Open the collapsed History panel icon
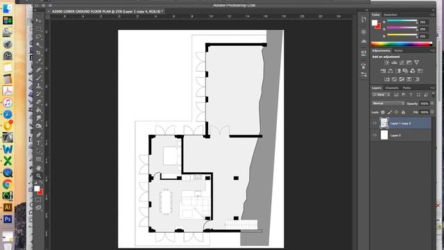This screenshot has width=444, height=250. (x=364, y=19)
